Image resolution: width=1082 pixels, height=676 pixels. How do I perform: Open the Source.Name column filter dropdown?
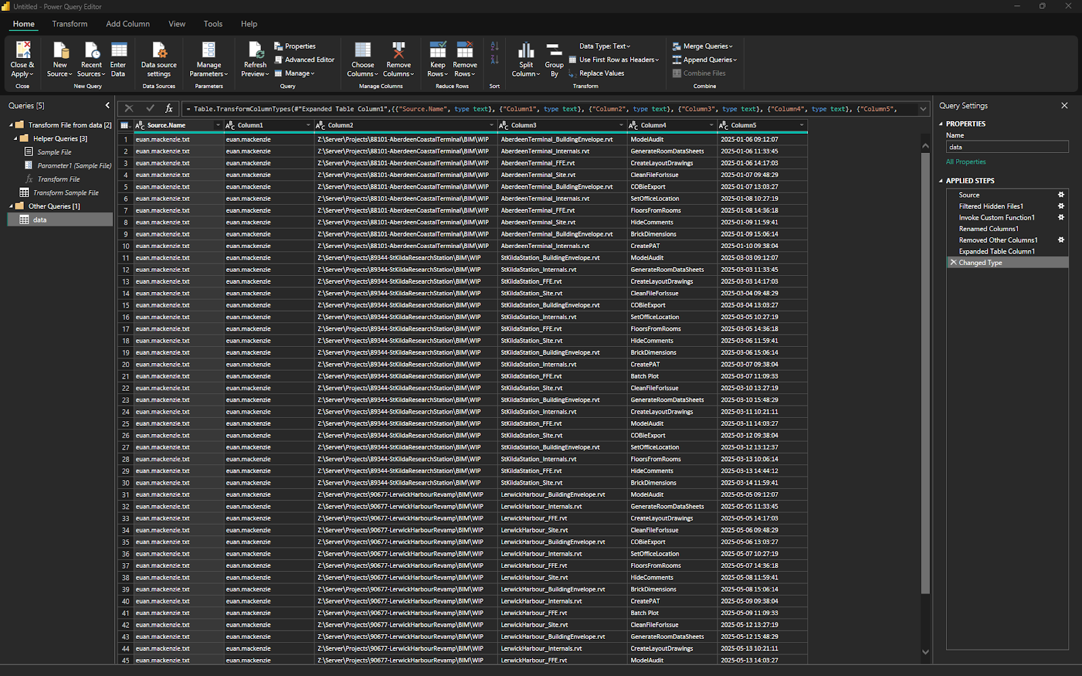tap(217, 125)
